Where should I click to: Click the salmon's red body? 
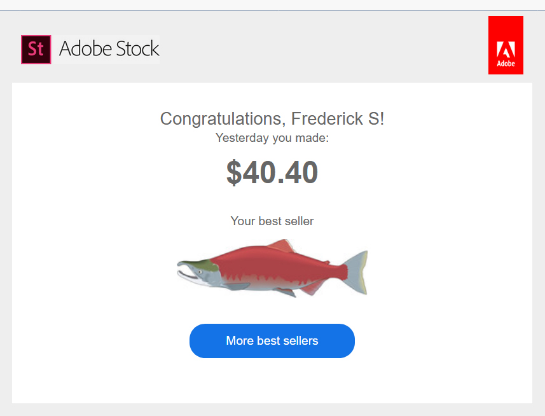click(275, 263)
